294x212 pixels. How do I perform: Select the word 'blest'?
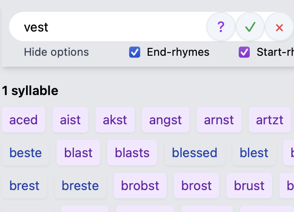(x=254, y=153)
